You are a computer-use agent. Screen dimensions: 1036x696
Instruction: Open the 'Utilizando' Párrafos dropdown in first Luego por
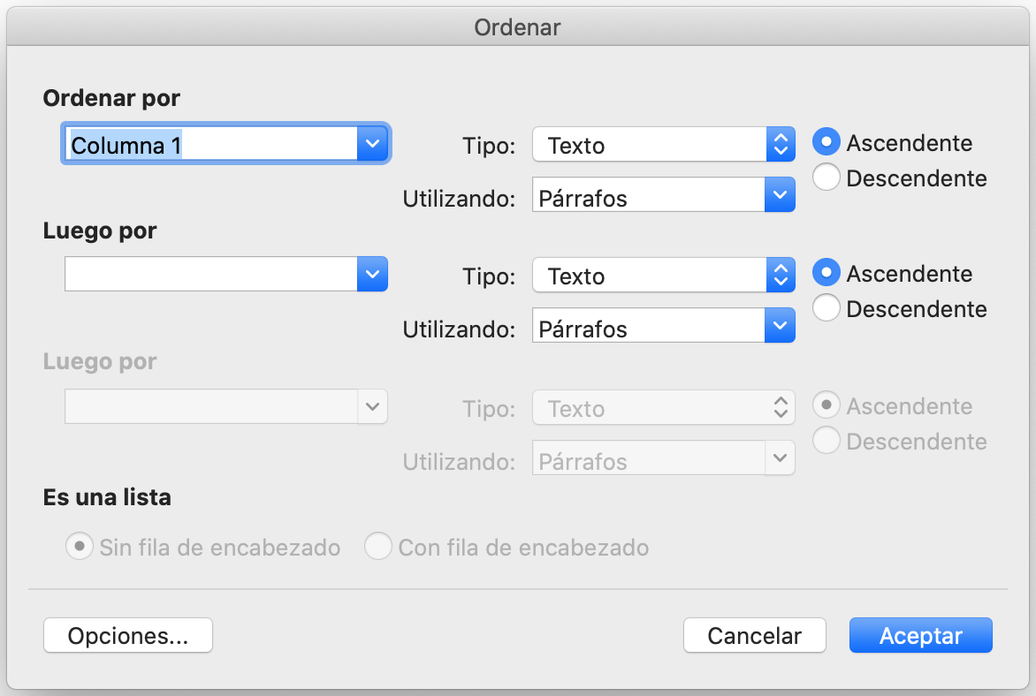coord(663,326)
